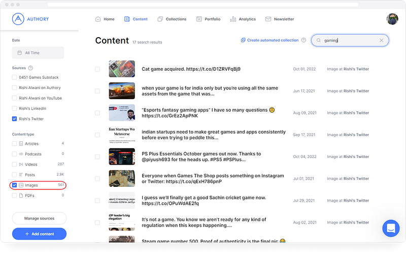Open 'PS Plus Essentials October games' post
Screen dimensions: 406x257
pos(201,156)
